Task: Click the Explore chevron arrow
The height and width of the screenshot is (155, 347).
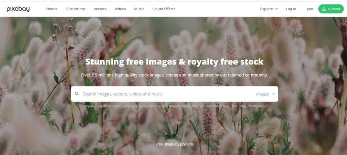Action: pyautogui.click(x=276, y=9)
